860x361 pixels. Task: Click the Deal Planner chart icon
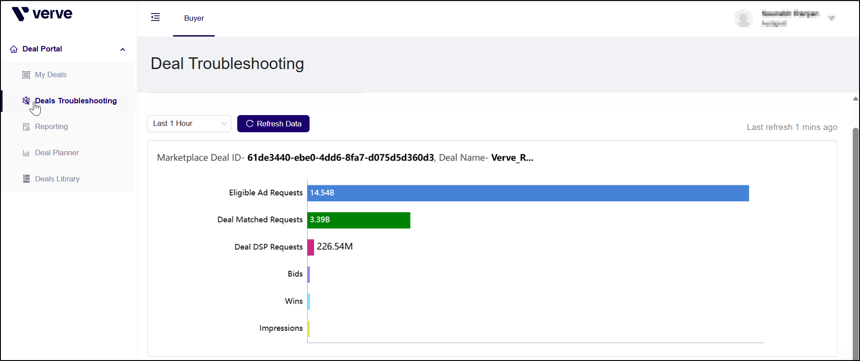coord(26,153)
